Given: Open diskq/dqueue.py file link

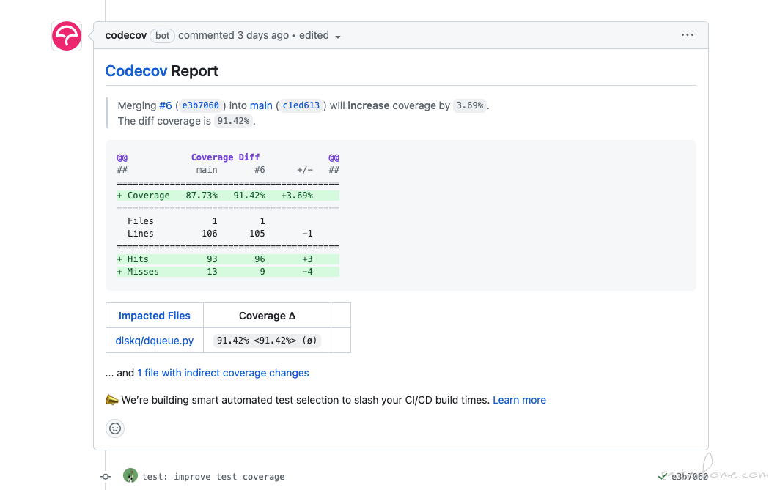Looking at the screenshot, I should click(x=155, y=341).
